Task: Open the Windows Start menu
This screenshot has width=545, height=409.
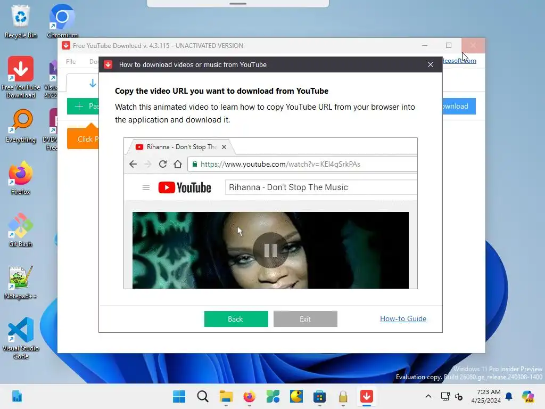Action: pyautogui.click(x=179, y=396)
